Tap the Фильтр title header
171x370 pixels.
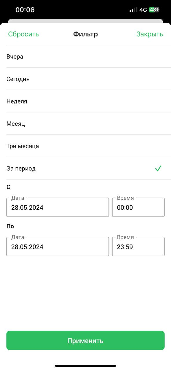[85, 34]
